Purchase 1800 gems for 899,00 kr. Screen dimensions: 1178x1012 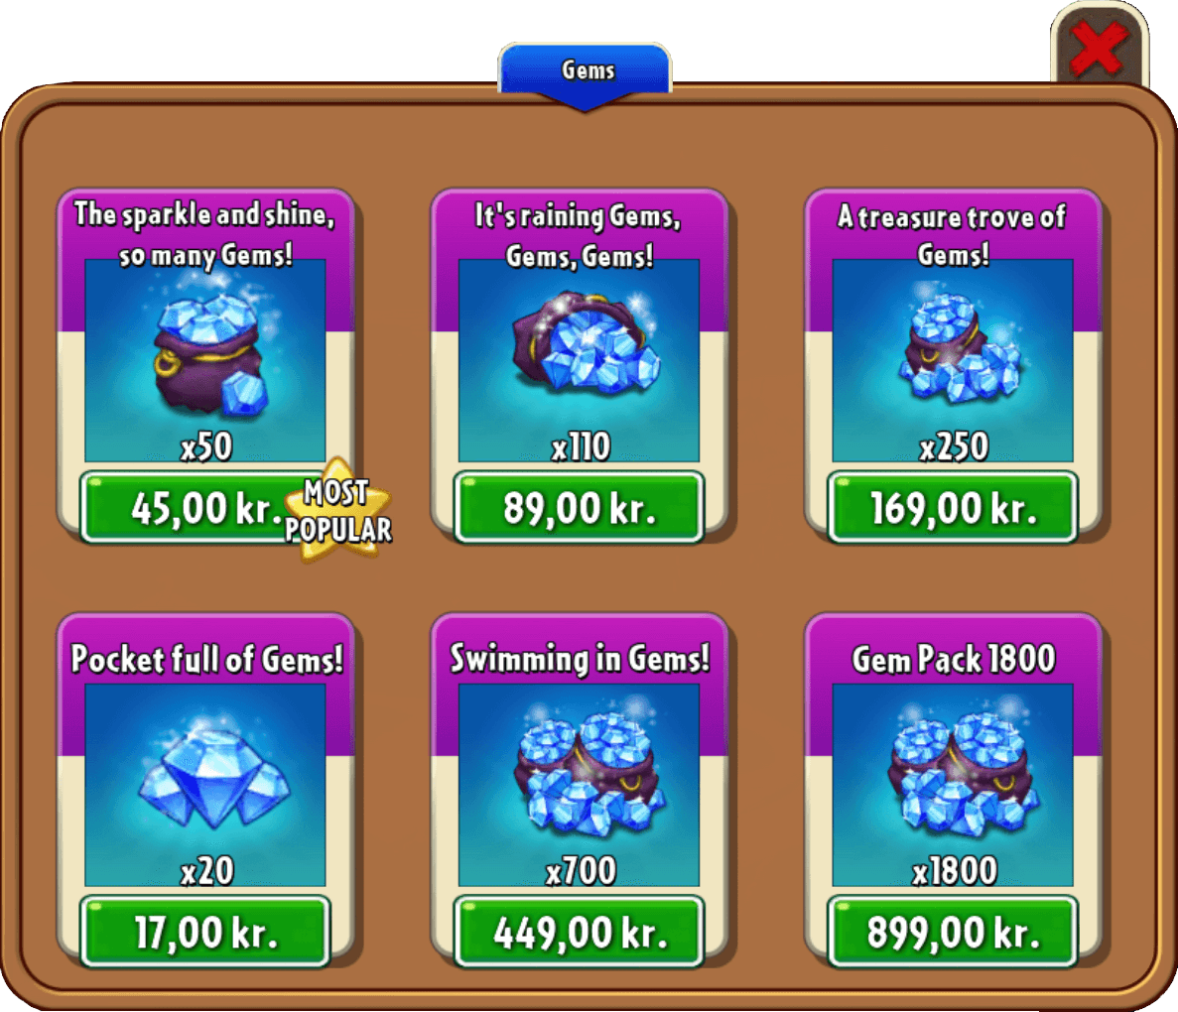953,932
